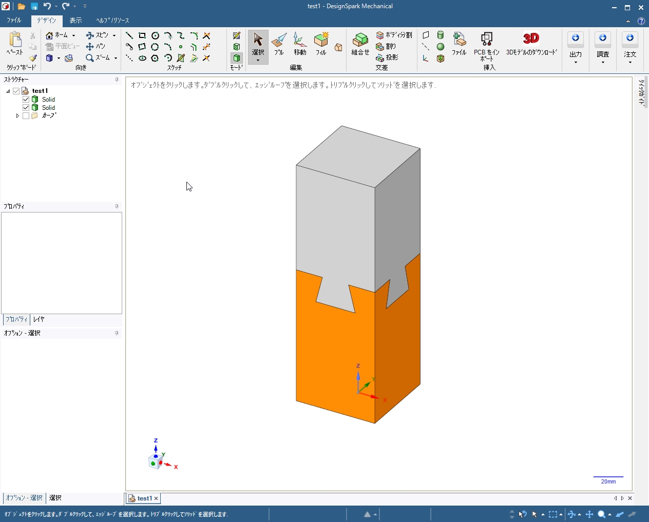Uncheck the first Solid visibility checkbox
This screenshot has width=649, height=522.
[26, 100]
